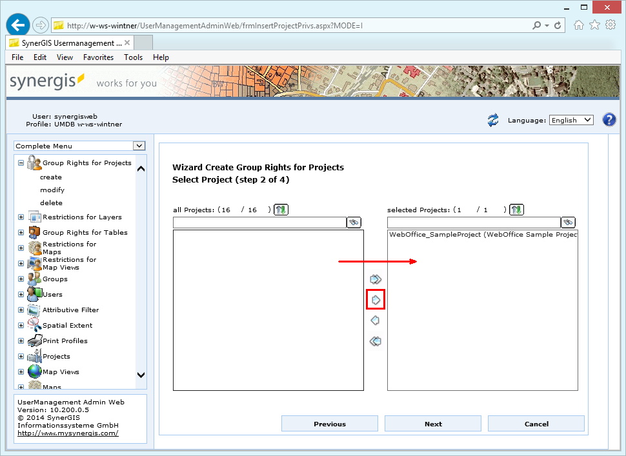Click double left arrow to remove all projects
The width and height of the screenshot is (626, 456).
(x=375, y=341)
